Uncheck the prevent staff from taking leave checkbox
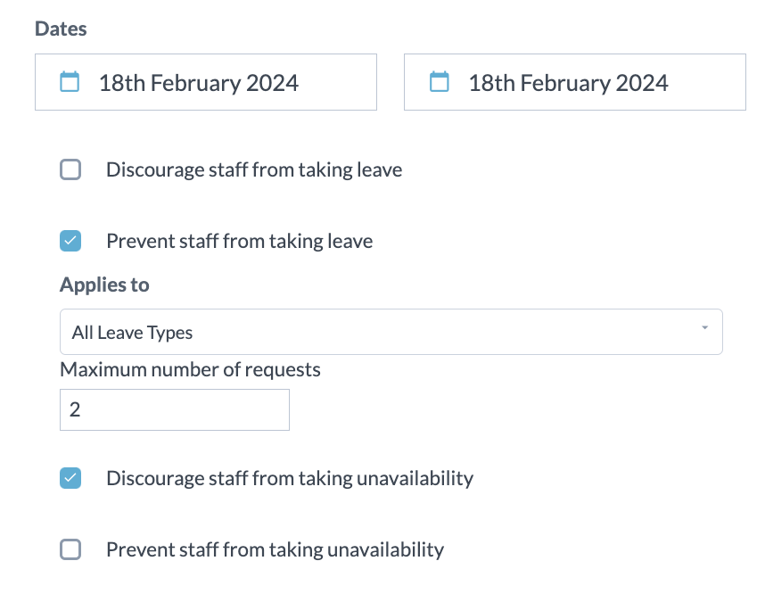Screen dimensions: 765x594 (70, 241)
